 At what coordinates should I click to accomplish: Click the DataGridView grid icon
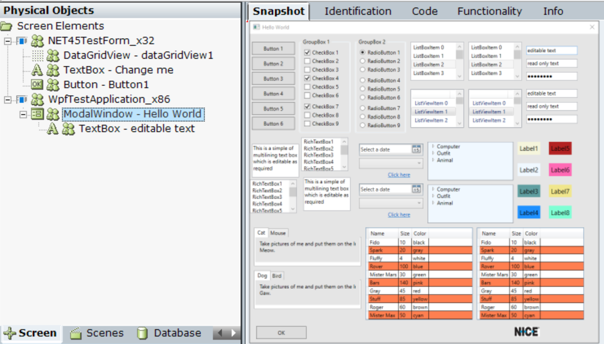coord(37,55)
